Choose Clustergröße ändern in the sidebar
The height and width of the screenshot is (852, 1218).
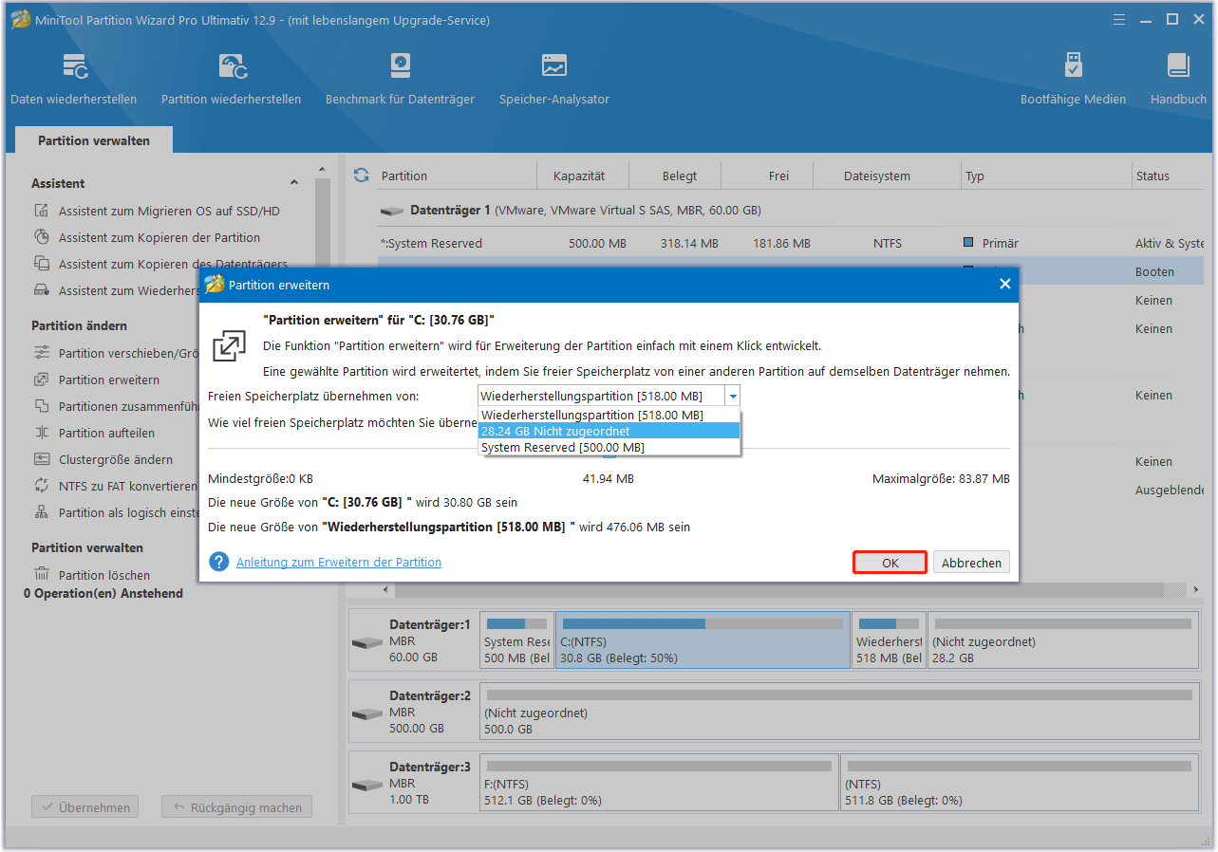[104, 459]
